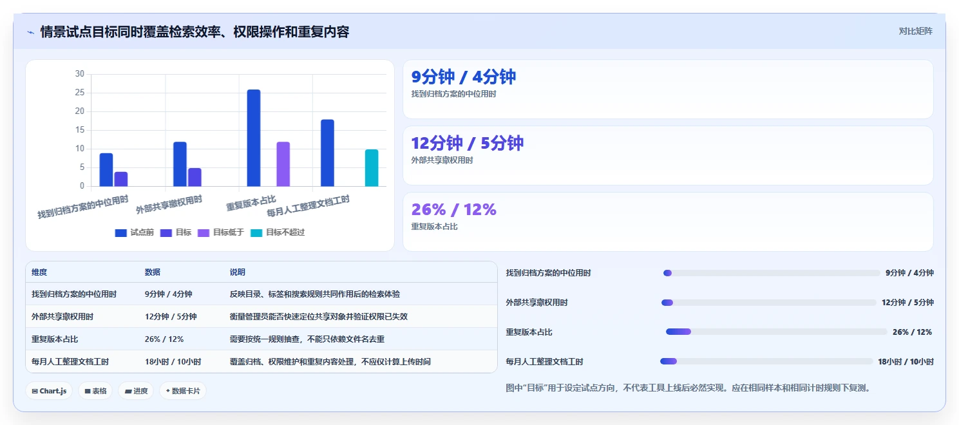
Task: Select table cell 每月人工整理文档工时 in 维度 column
Action: (70, 362)
